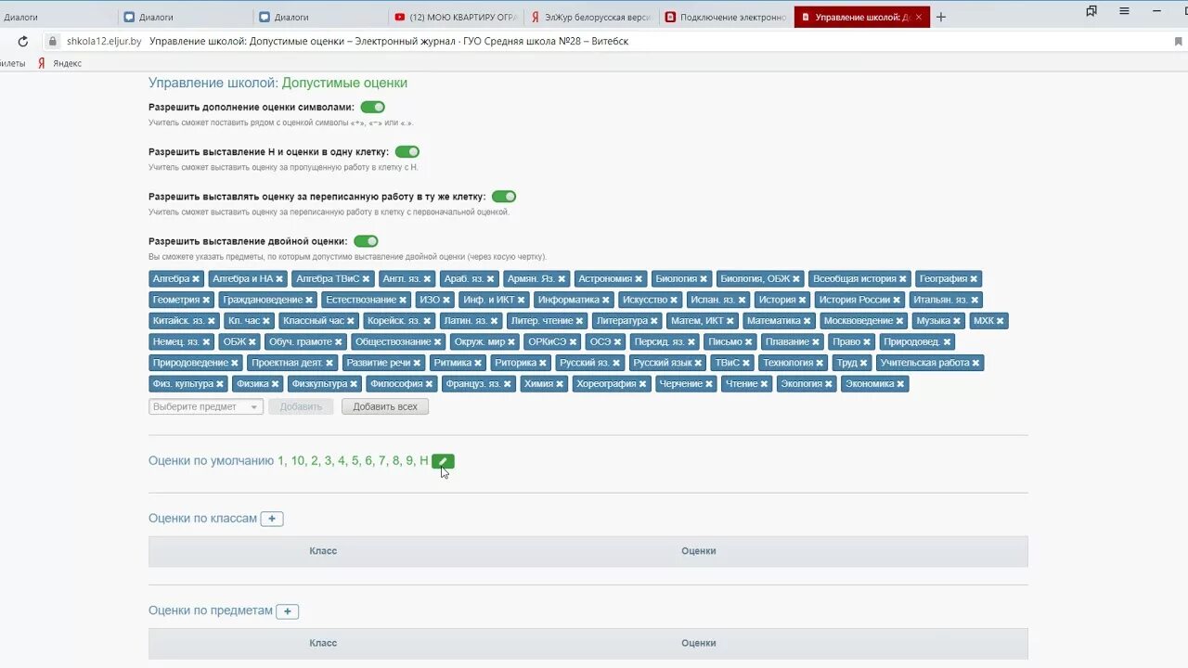Remove the Философия subject tag
The height and width of the screenshot is (668, 1188).
pyautogui.click(x=429, y=384)
